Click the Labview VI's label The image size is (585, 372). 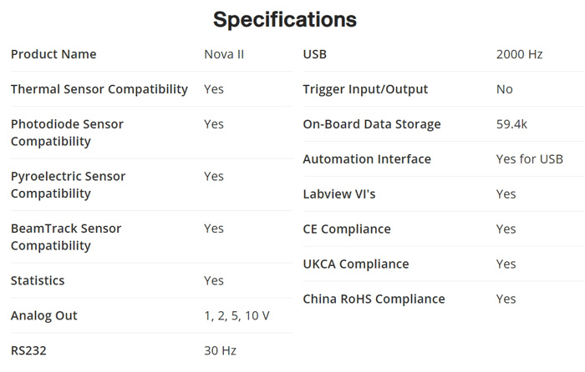pos(339,194)
